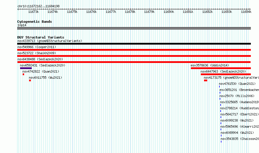Click the Cytogenetic Bands track heading
This screenshot has width=259, height=153.
pyautogui.click(x=35, y=22)
